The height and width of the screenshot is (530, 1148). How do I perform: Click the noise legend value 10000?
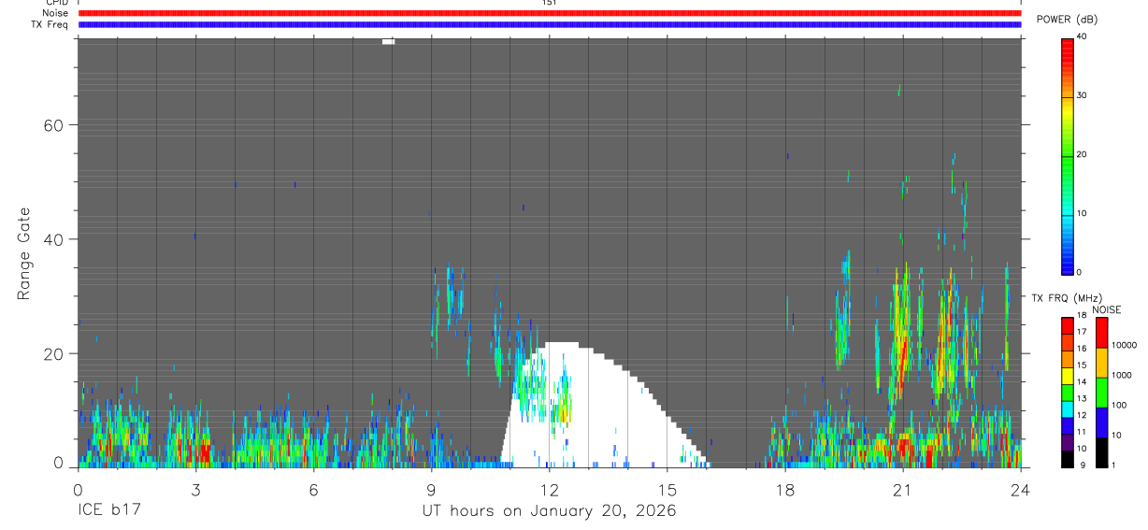click(1124, 345)
